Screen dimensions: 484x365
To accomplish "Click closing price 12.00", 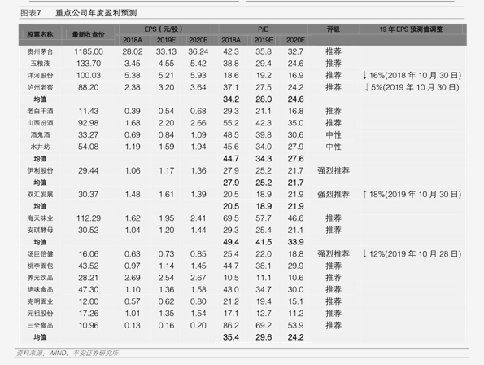I will click(x=89, y=301).
